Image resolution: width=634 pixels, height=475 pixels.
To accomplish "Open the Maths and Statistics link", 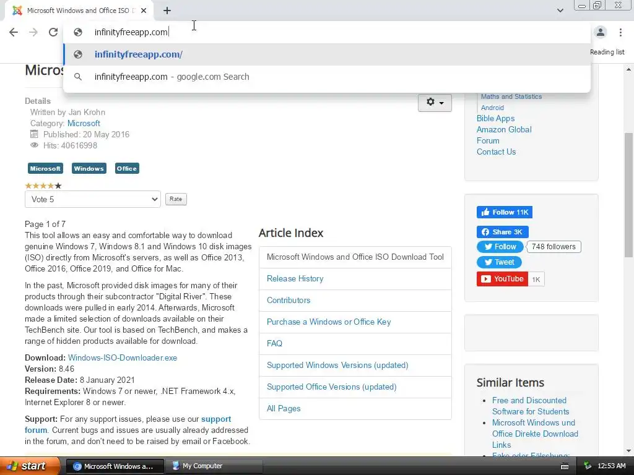I will pyautogui.click(x=511, y=96).
